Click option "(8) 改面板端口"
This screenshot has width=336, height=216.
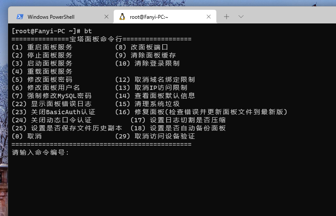coord(142,47)
